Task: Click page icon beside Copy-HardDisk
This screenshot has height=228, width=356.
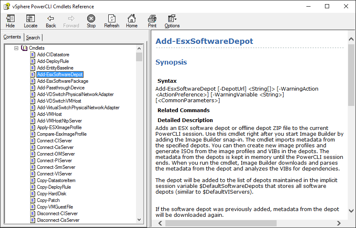Action: pyautogui.click(x=33, y=193)
